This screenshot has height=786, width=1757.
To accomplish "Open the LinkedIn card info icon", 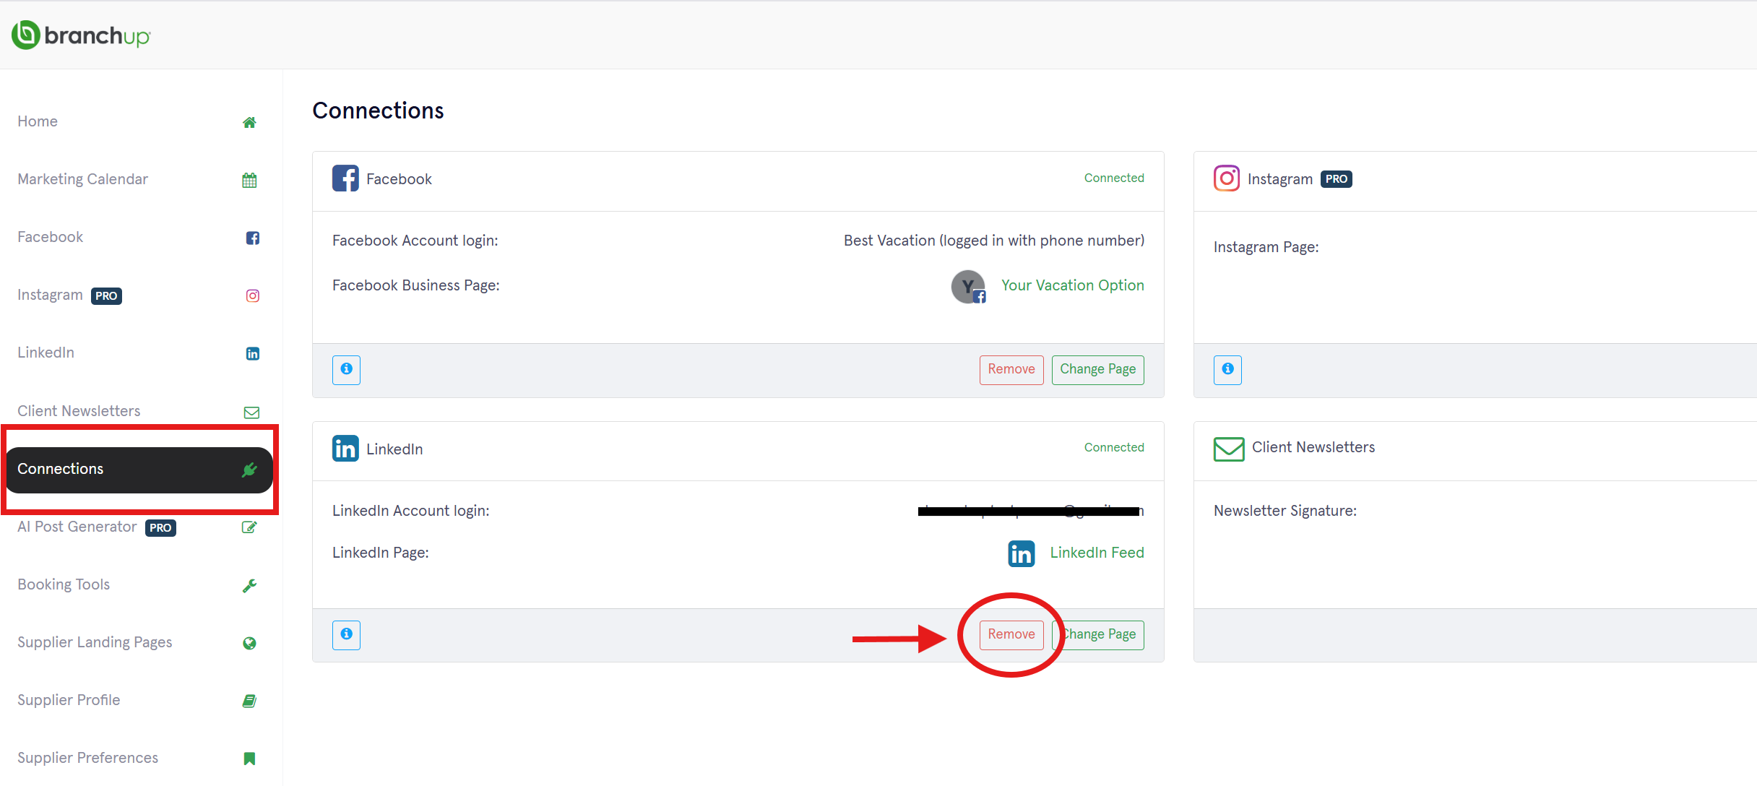I will coord(346,634).
